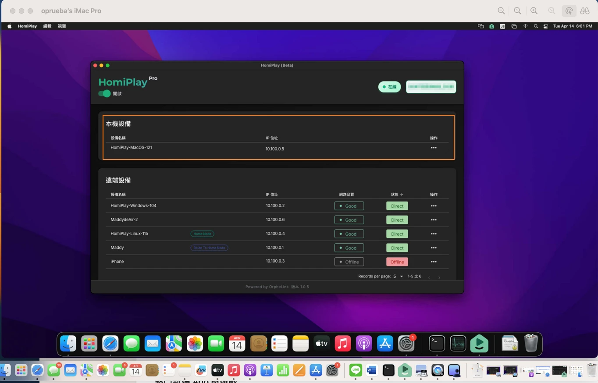Click the blurred account button at top right
This screenshot has width=598, height=383.
tap(431, 87)
